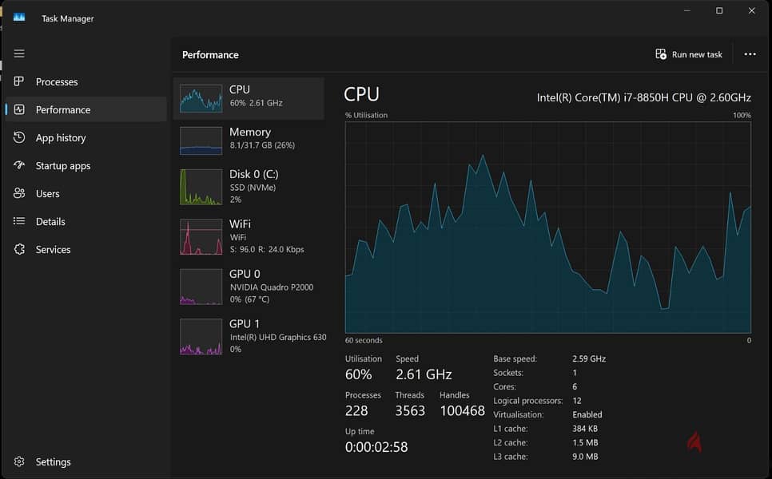Click the 60% utilisation value
Screen dimensions: 772x479
[358, 374]
